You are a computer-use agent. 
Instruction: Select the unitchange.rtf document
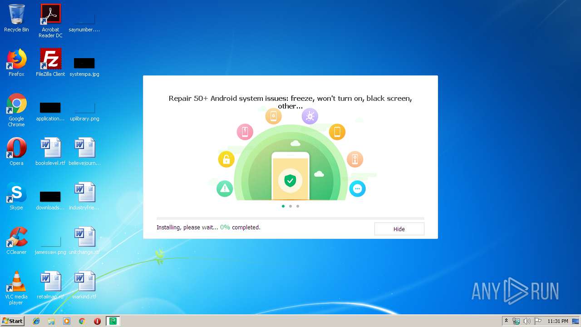[84, 241]
